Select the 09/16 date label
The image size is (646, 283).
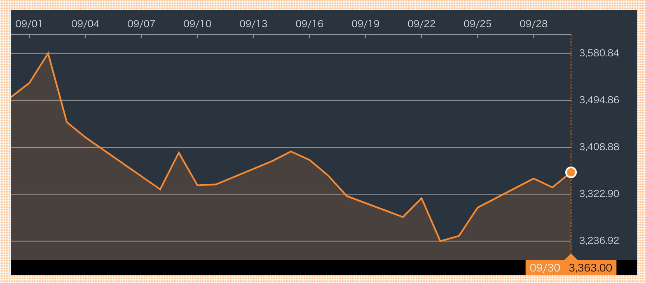tap(309, 24)
